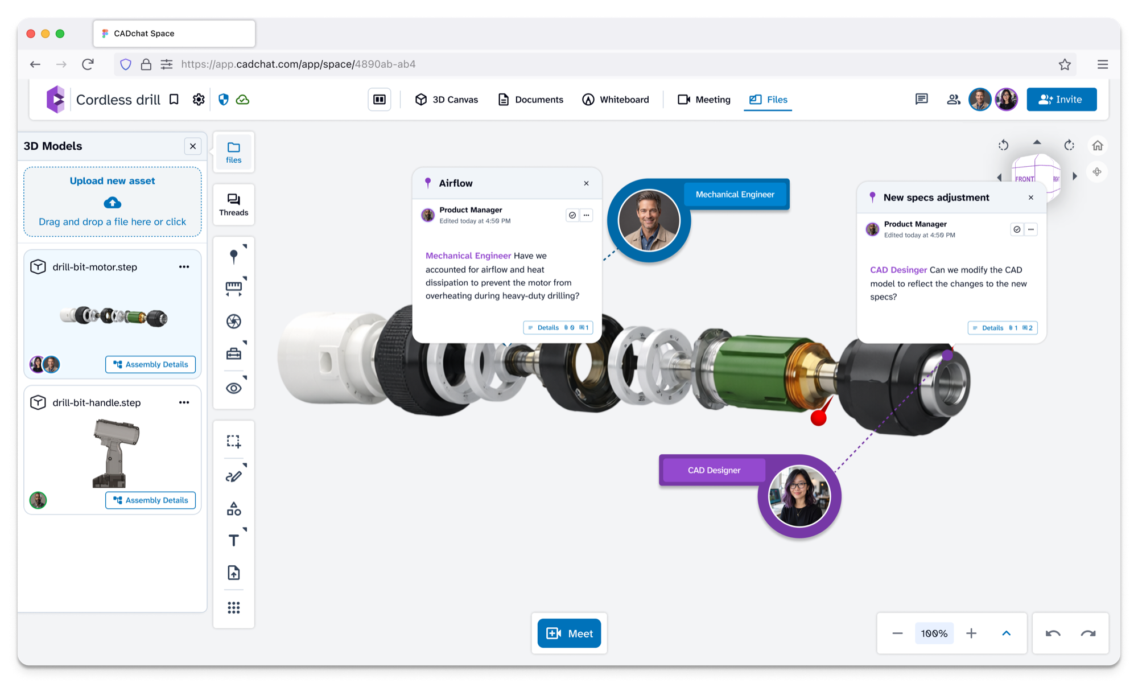This screenshot has height=683, width=1138.
Task: Open the chat messages icon
Action: click(921, 100)
